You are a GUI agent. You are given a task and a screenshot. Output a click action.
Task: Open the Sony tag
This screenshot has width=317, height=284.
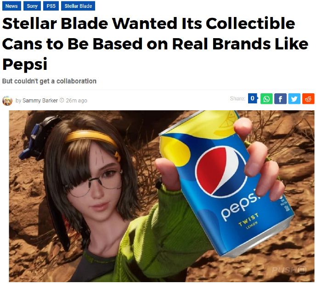32,6
